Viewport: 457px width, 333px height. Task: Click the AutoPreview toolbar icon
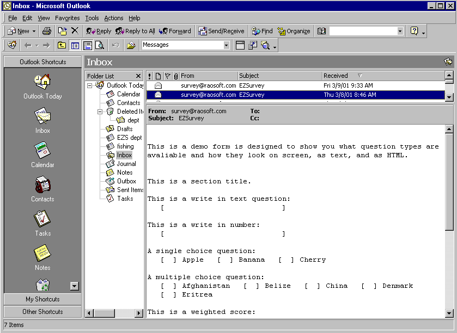coord(131,45)
